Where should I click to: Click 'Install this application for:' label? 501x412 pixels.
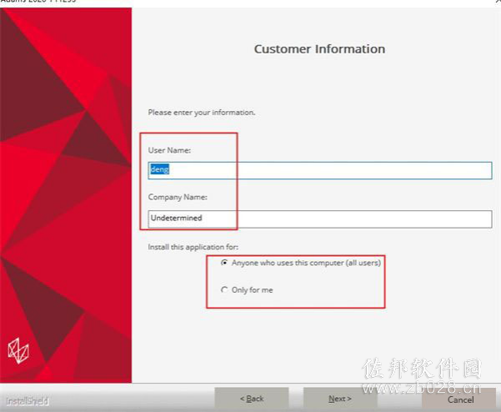point(193,247)
